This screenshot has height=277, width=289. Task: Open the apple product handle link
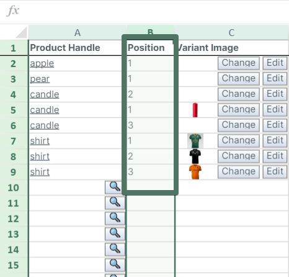tap(42, 63)
